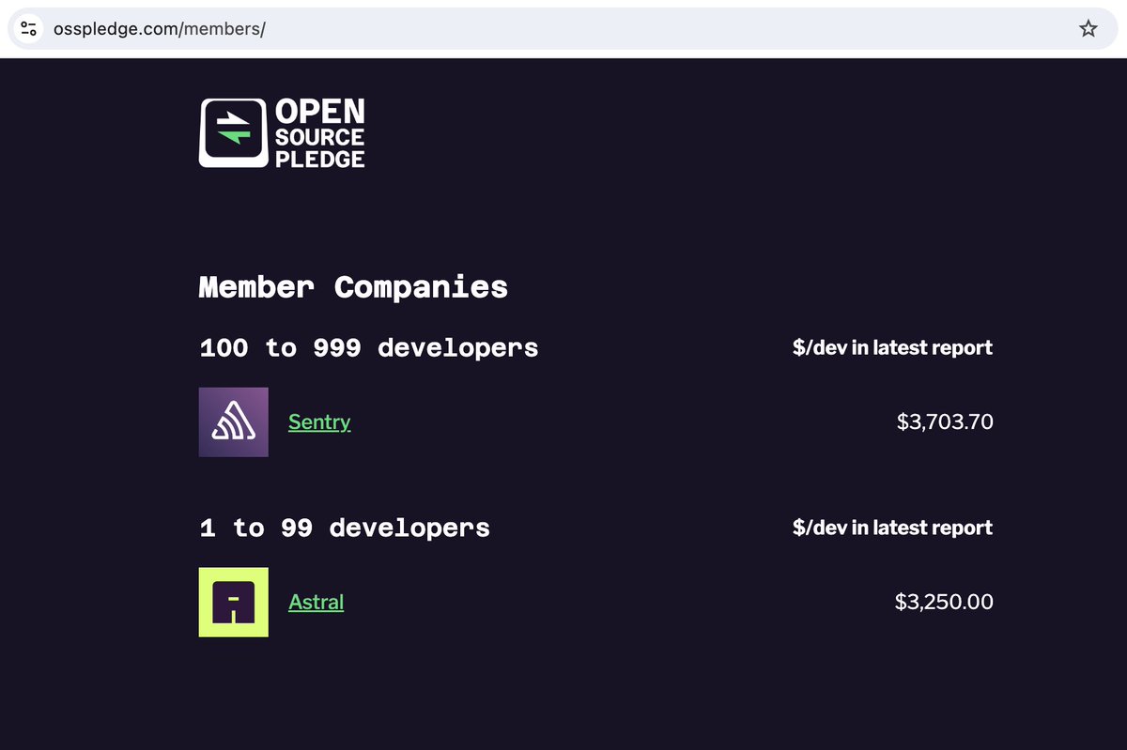Image resolution: width=1127 pixels, height=750 pixels.
Task: Click the $/dev in latest report label
Action: [891, 347]
